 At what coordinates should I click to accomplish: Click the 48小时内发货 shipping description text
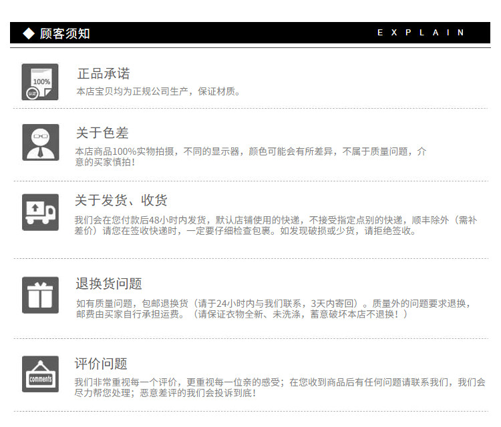276,226
